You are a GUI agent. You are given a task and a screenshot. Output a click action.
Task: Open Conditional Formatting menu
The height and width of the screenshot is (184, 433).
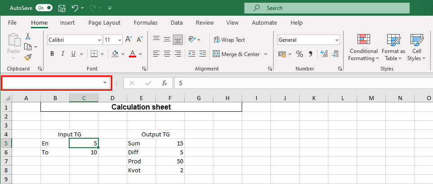pos(364,48)
